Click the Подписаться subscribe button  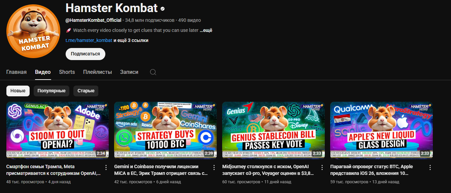pyautogui.click(x=85, y=54)
